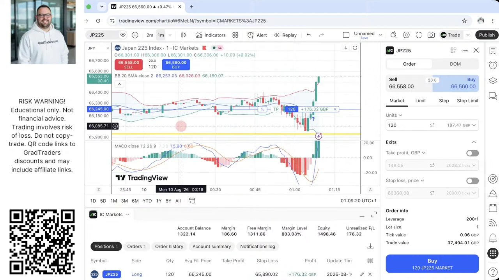Edit the JP225 position with pencil icon
This screenshot has height=280, width=499.
(x=362, y=274)
